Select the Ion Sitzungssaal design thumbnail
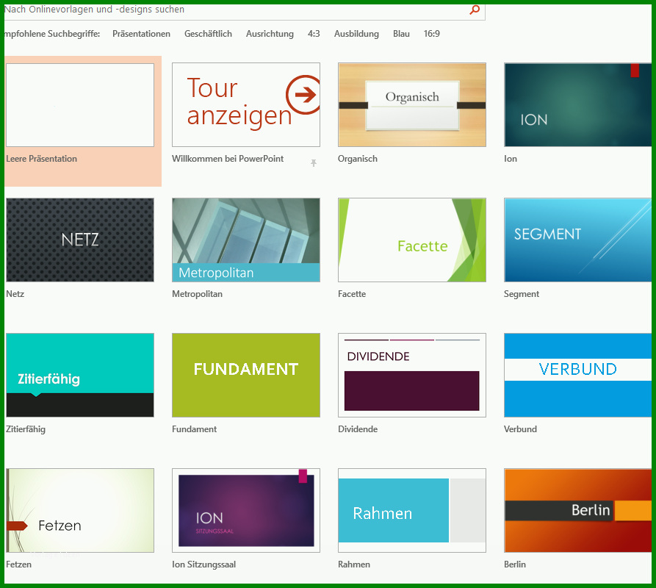Viewport: 656px width, 588px height. coord(246,511)
